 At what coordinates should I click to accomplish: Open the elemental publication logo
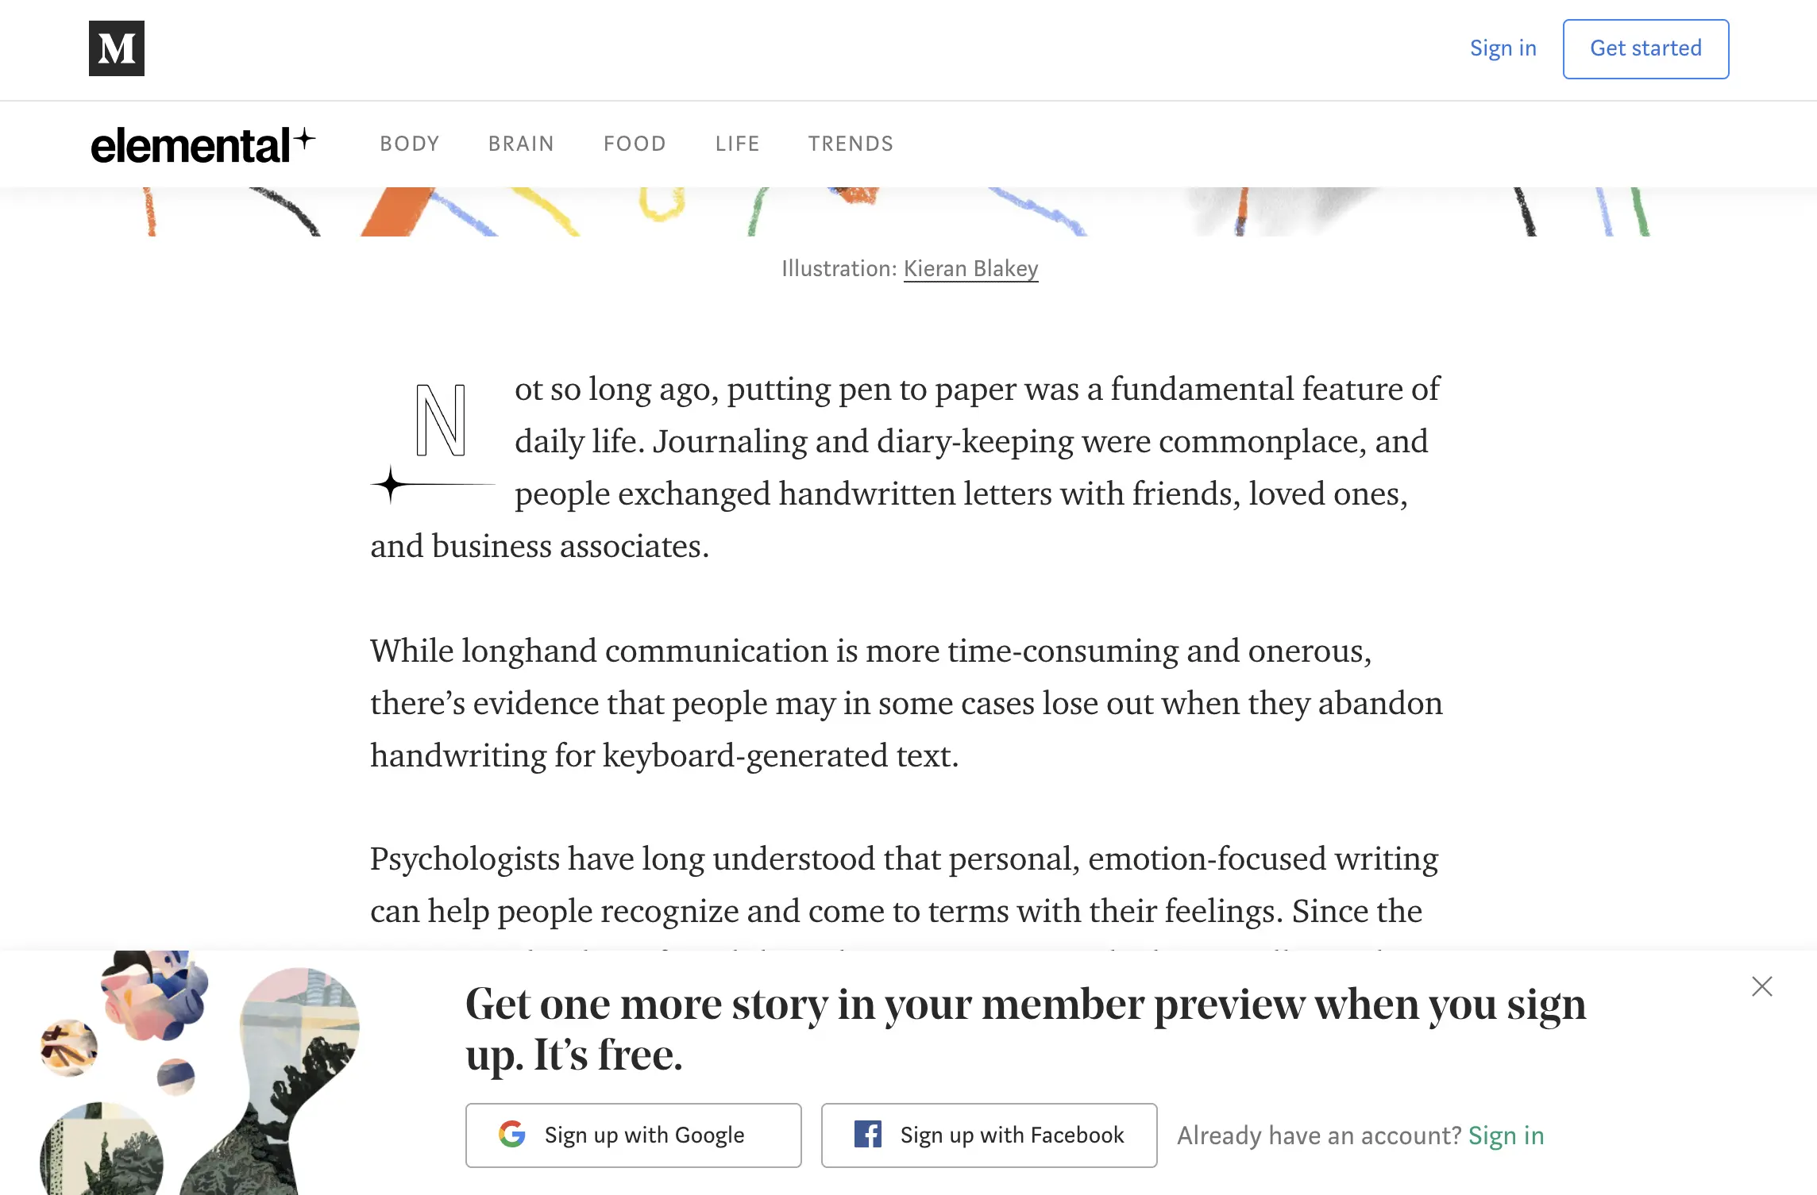click(x=203, y=145)
